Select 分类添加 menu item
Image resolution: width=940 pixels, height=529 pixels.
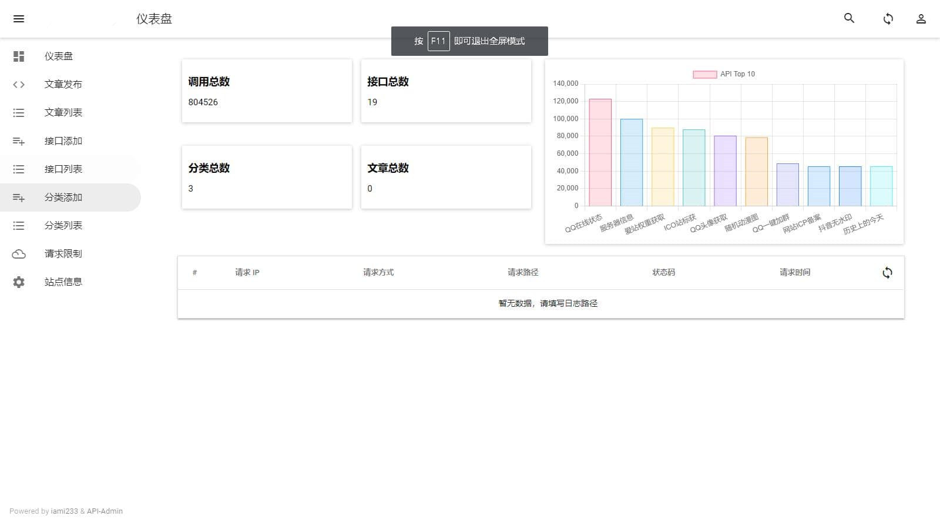(70, 197)
